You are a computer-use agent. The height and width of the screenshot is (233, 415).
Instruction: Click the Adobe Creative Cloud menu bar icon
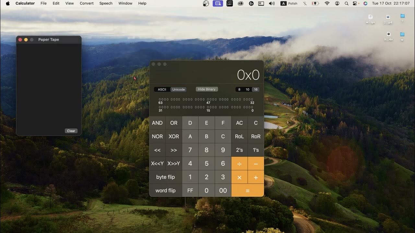click(241, 3)
